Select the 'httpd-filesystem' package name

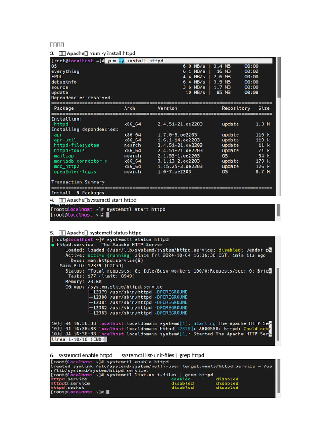pyautogui.click(x=77, y=145)
